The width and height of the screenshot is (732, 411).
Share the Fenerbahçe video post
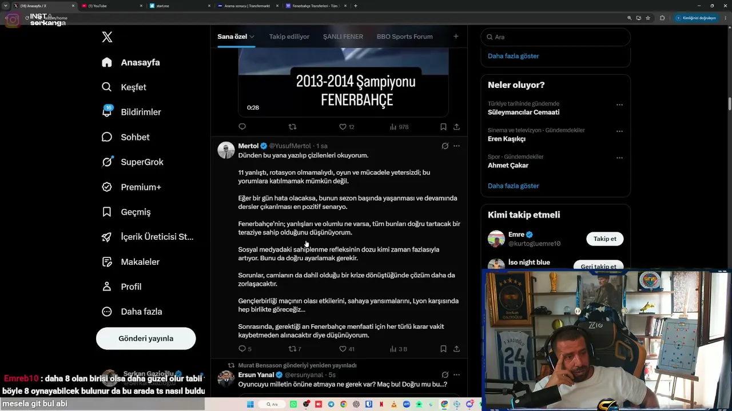click(x=456, y=127)
